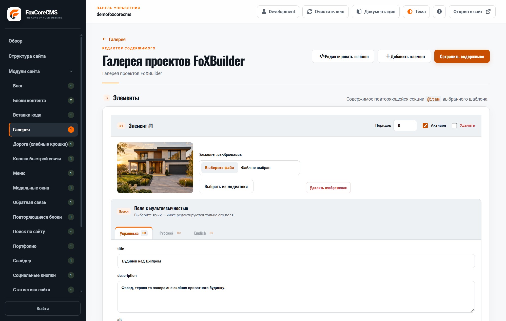This screenshot has height=321, width=506.
Task: Click the plus icon in Добавить элемент
Action: pos(388,56)
